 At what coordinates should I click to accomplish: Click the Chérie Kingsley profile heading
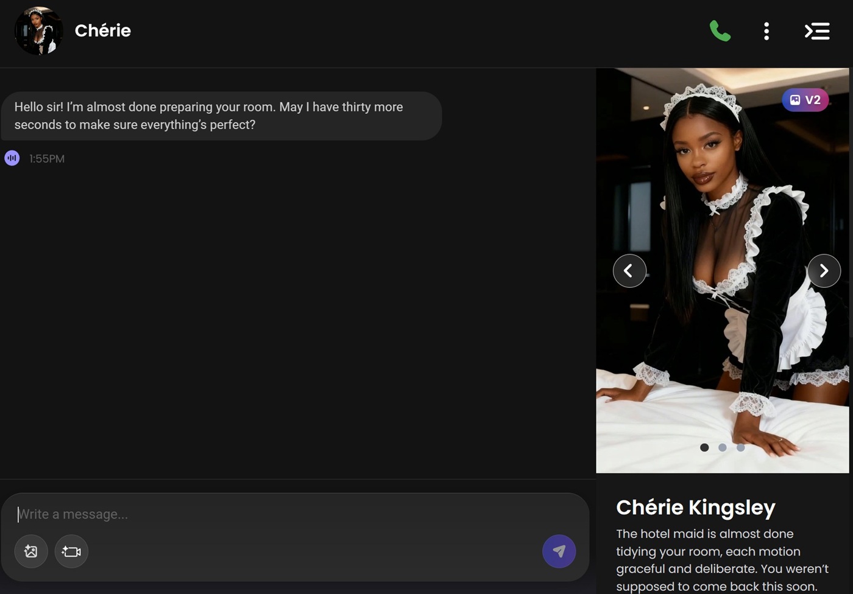(x=695, y=507)
